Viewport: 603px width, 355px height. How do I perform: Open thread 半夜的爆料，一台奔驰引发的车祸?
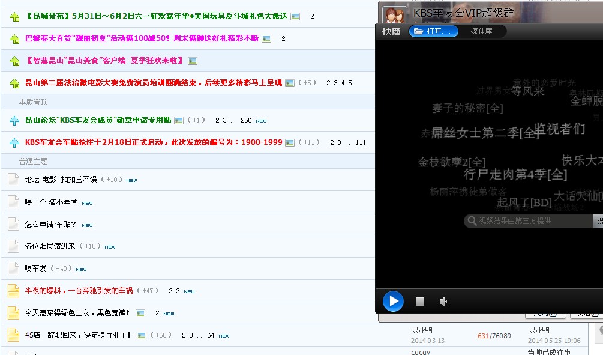click(79, 291)
